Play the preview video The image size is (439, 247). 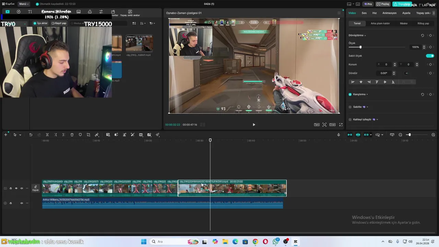tap(254, 125)
